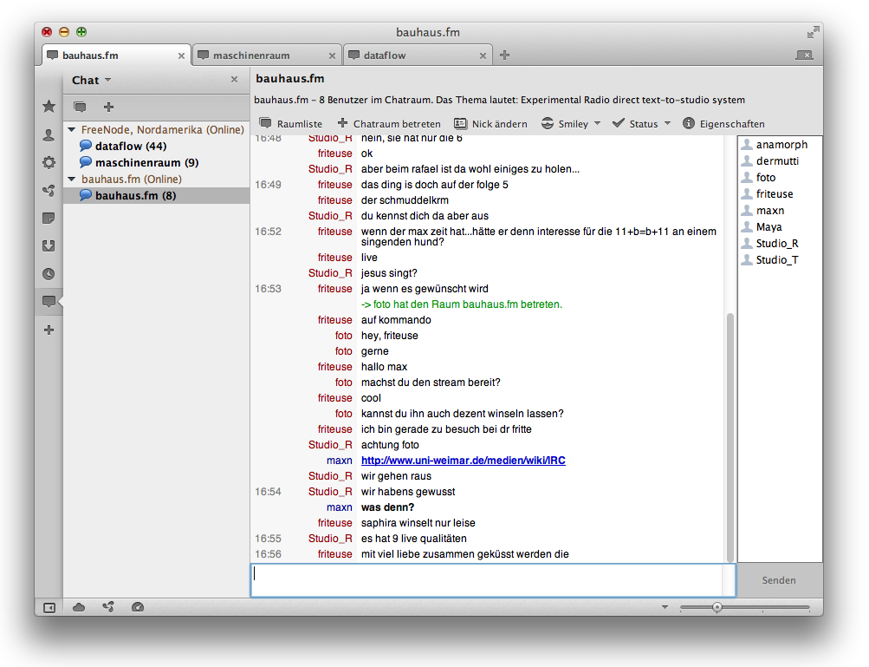This screenshot has width=869, height=667.
Task: Add a new sidebar panel with plus
Action: point(49,330)
